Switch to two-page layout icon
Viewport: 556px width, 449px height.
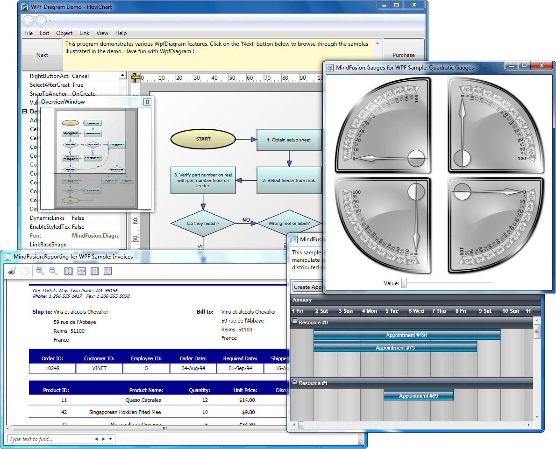[x=108, y=271]
